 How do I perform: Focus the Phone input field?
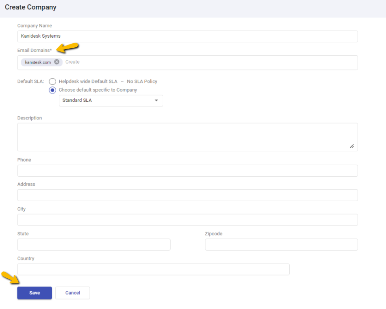[187, 171]
